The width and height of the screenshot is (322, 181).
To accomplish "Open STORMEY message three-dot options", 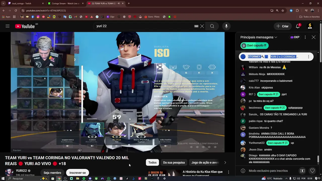I will click(x=308, y=57).
